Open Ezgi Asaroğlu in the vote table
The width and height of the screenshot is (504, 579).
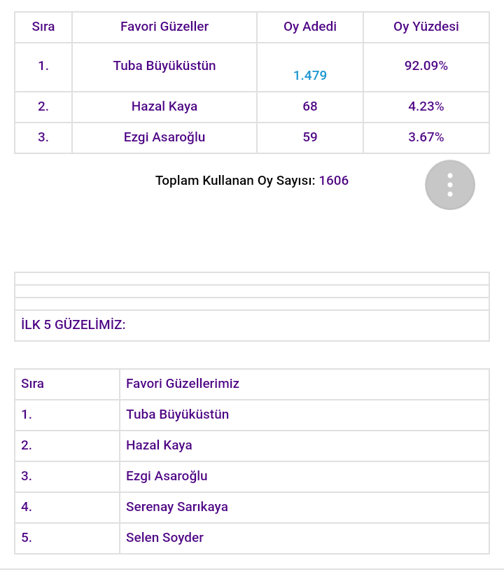(164, 137)
